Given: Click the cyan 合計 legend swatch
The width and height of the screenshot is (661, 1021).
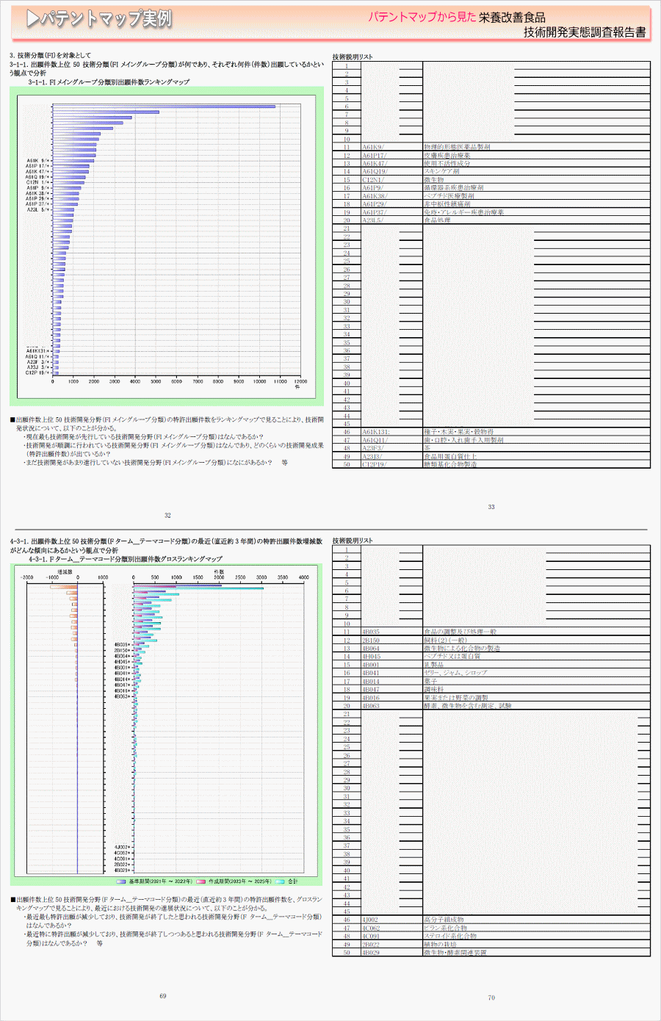Looking at the screenshot, I should tap(280, 881).
